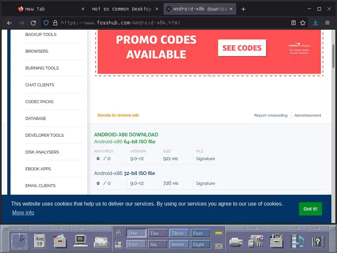Download Android-x86 32-bit ISO file

coord(124,173)
